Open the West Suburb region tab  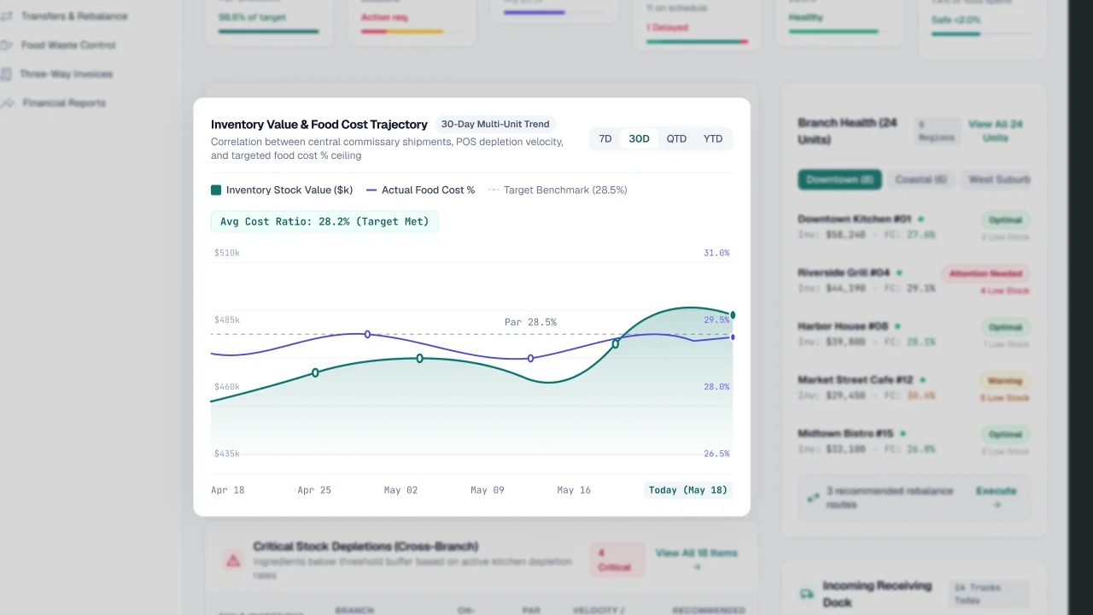(x=997, y=180)
